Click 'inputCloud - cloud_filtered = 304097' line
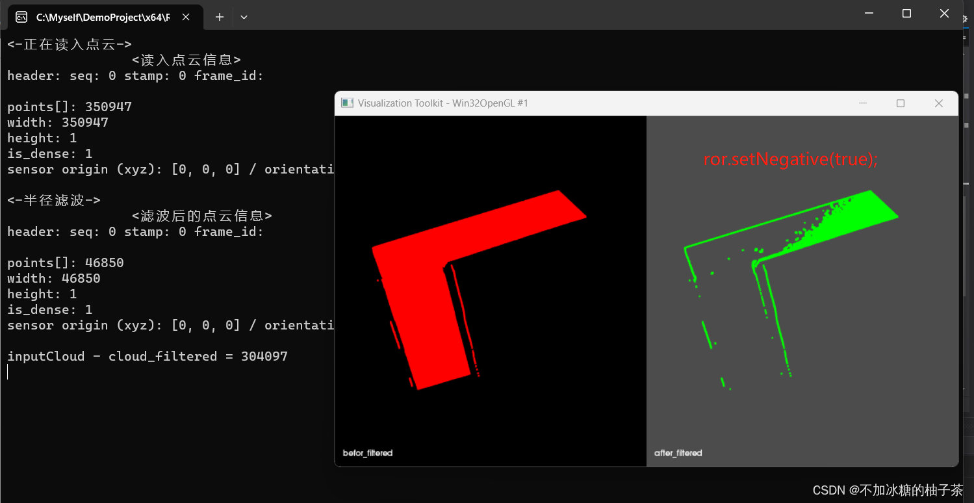Viewport: 974px width, 503px height. tap(147, 356)
